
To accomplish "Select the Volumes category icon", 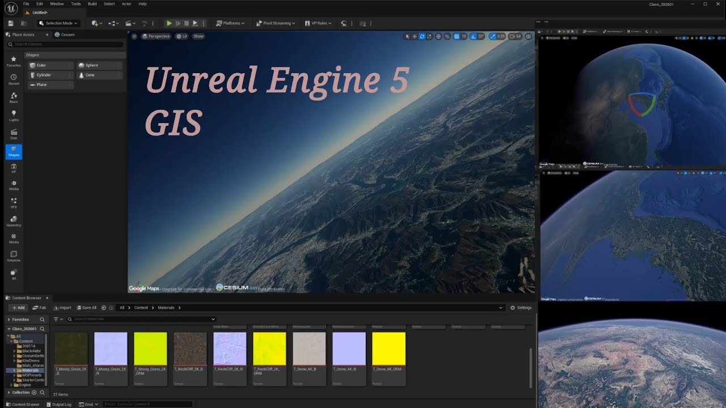I will click(x=14, y=256).
